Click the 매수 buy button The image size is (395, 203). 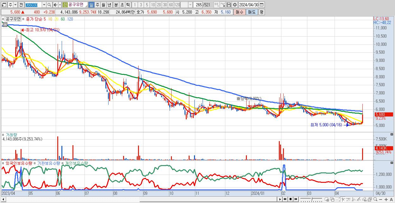pyautogui.click(x=240, y=12)
